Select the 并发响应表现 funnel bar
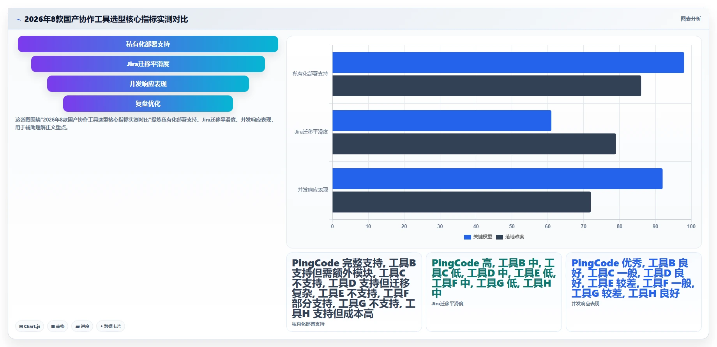Image resolution: width=717 pixels, height=347 pixels. point(148,84)
